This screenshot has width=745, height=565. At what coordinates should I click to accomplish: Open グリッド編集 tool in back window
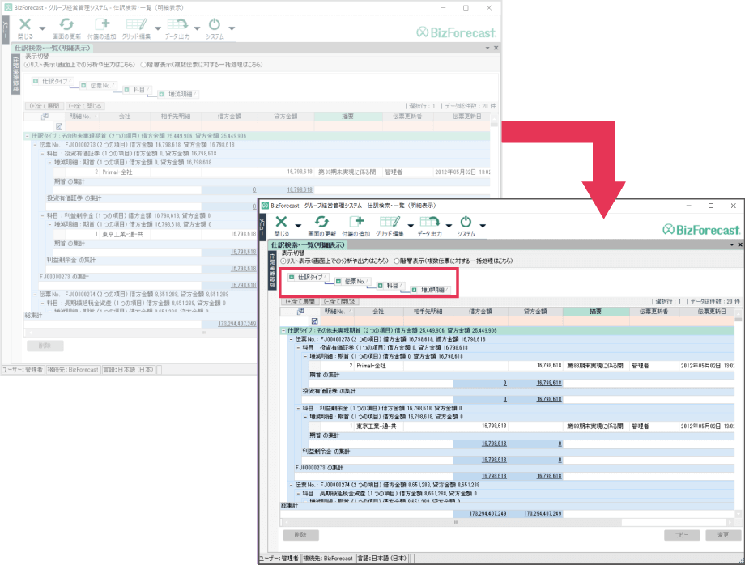(x=136, y=24)
